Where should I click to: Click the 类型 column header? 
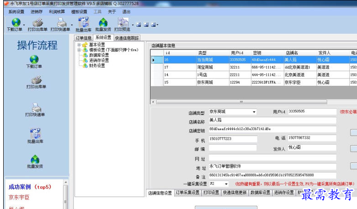click(x=213, y=53)
